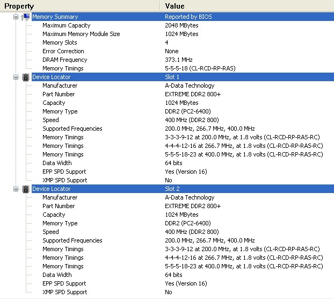The image size is (334, 299).
Task: Click the Slot 1 memory chip icon
Action: [x=25, y=77]
